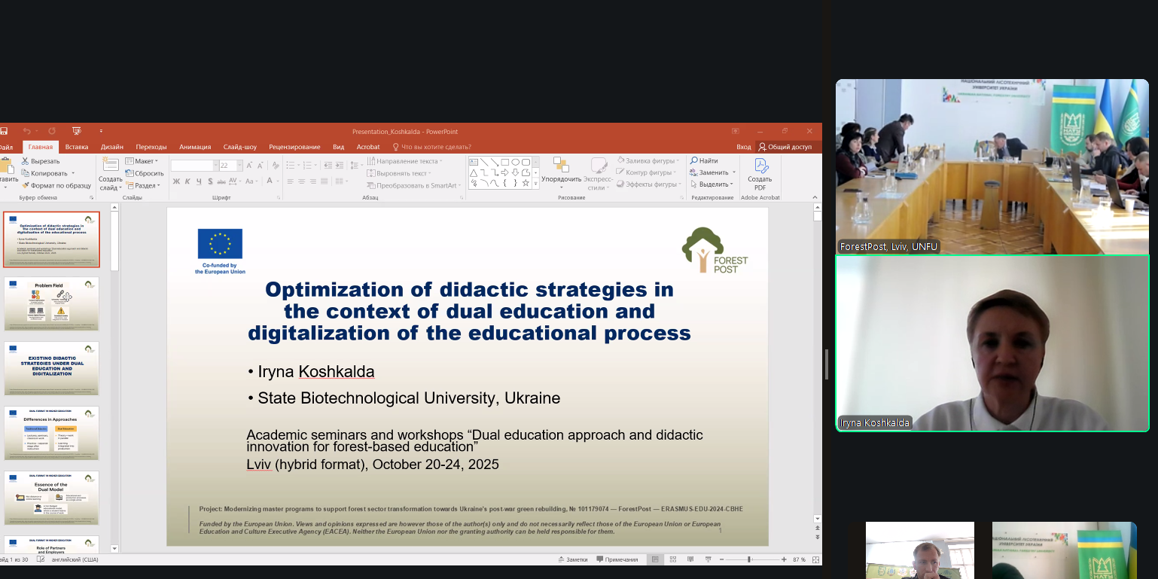Select the text box shape in shapes gallery

click(473, 162)
